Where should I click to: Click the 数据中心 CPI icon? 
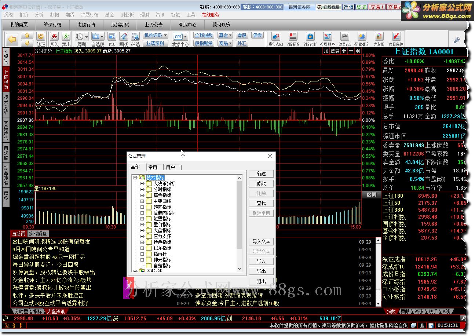coord(178,36)
